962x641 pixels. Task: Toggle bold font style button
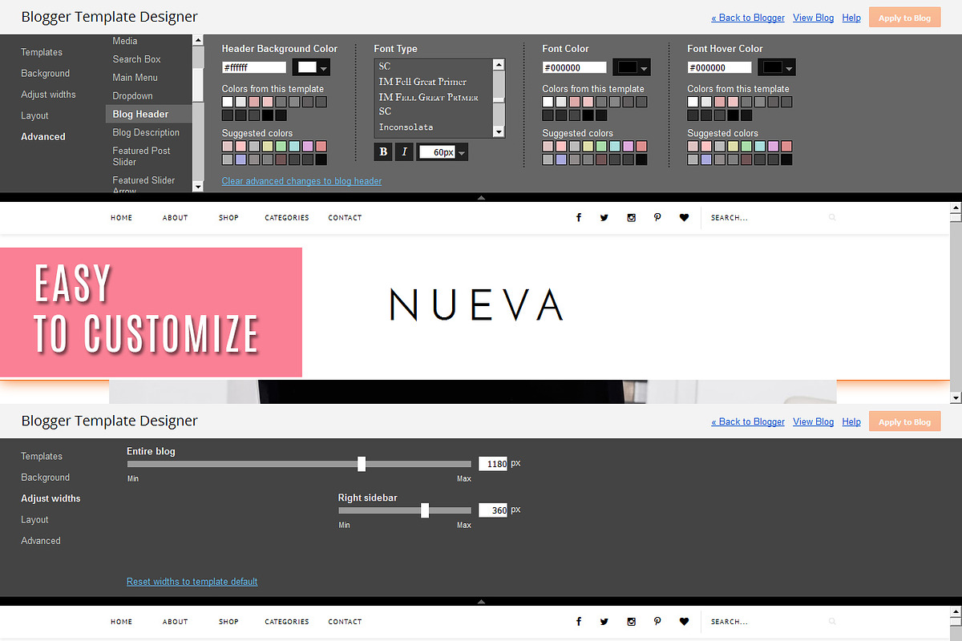tap(383, 151)
